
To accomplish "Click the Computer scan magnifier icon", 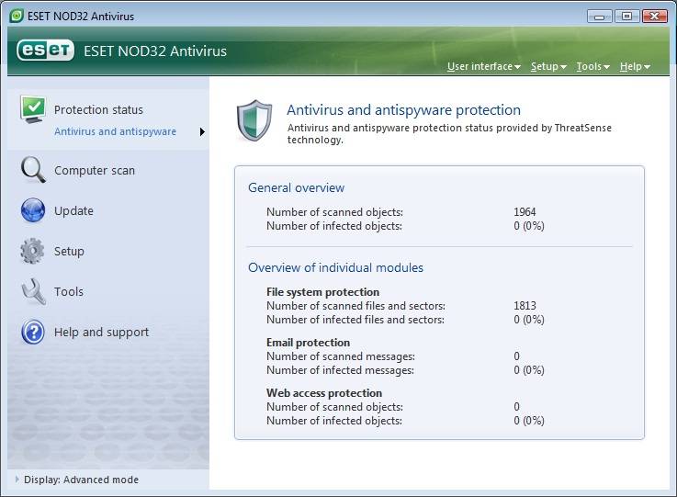I will click(33, 170).
